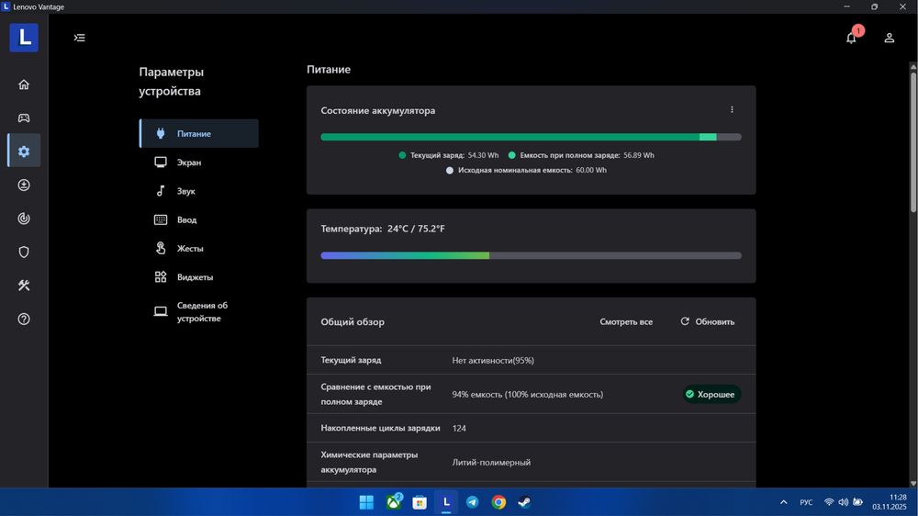Open the hardware tools wrench icon
Viewport: 918px width, 516px height.
(x=24, y=286)
